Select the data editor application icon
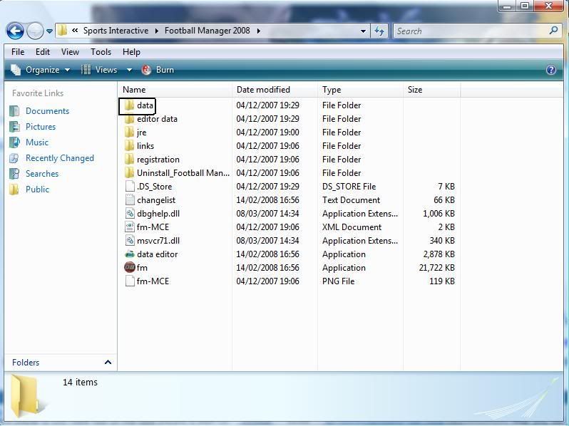 [x=130, y=254]
